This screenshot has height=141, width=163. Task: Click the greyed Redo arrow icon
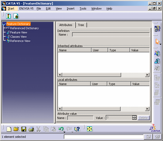[69, 129]
